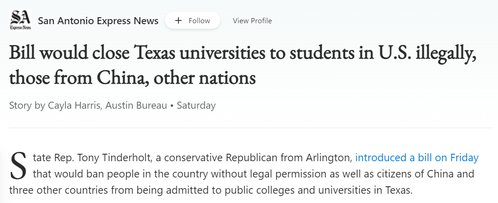This screenshot has width=498, height=203.
Task: Click the 'Saturday' publish date
Action: (x=196, y=105)
